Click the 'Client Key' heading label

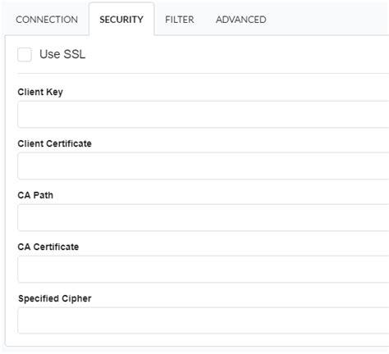[40, 92]
